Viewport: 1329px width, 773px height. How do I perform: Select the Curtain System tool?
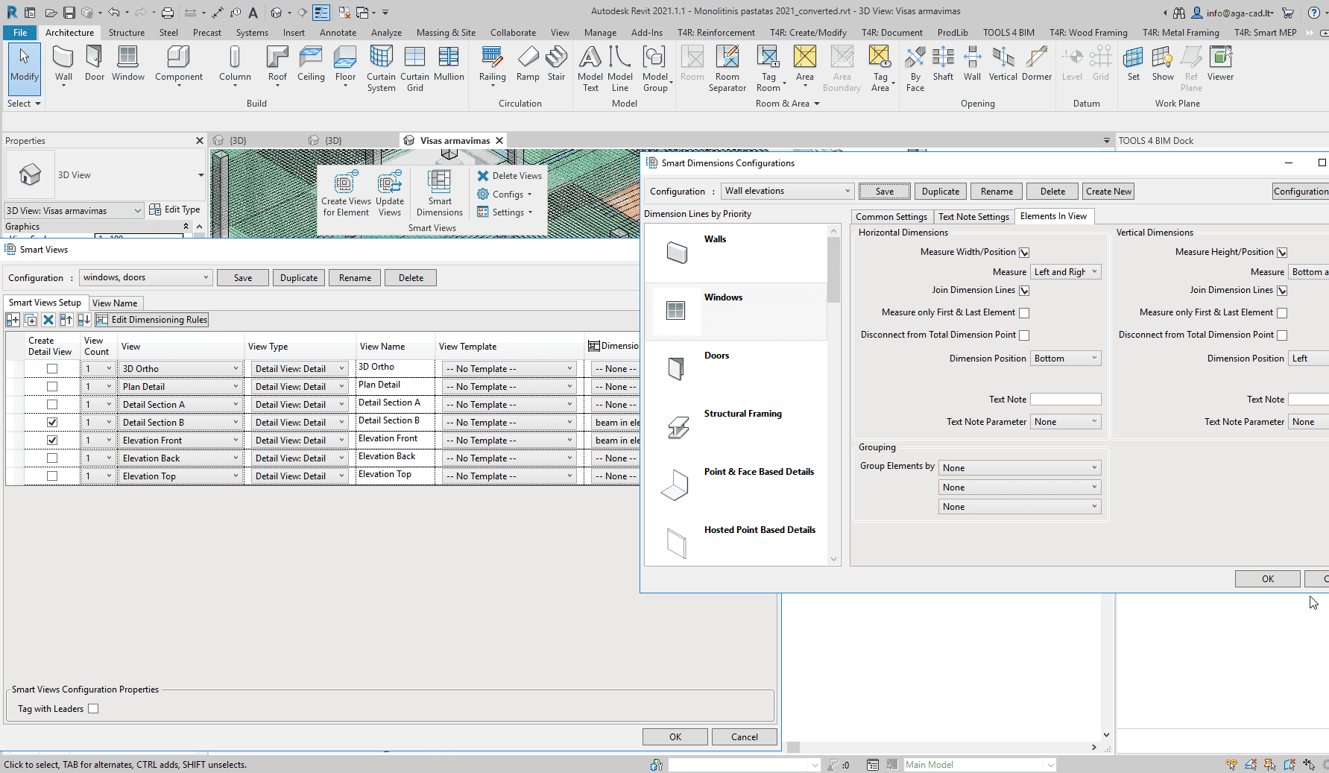[381, 69]
